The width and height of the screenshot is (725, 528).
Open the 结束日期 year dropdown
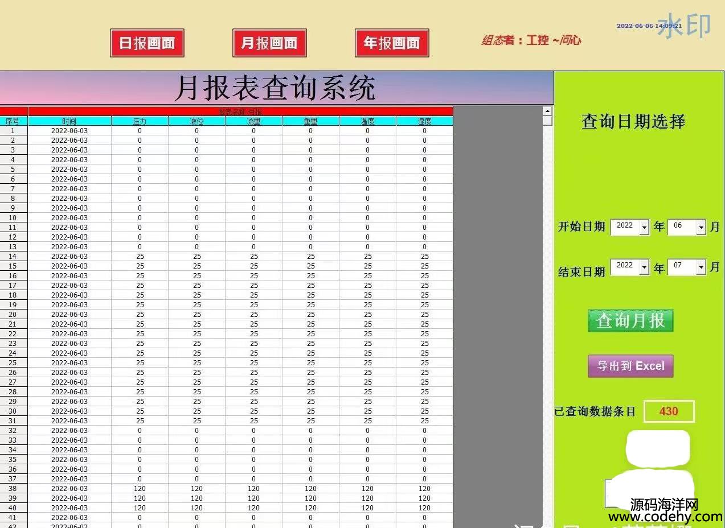coord(644,267)
